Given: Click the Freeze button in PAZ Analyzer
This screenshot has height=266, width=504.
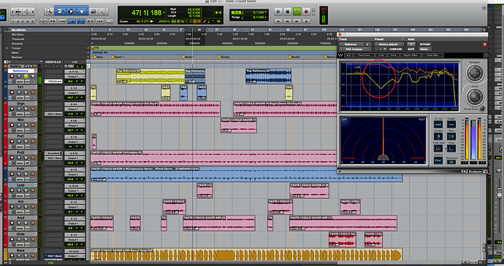Looking at the screenshot, I should tap(438, 136).
